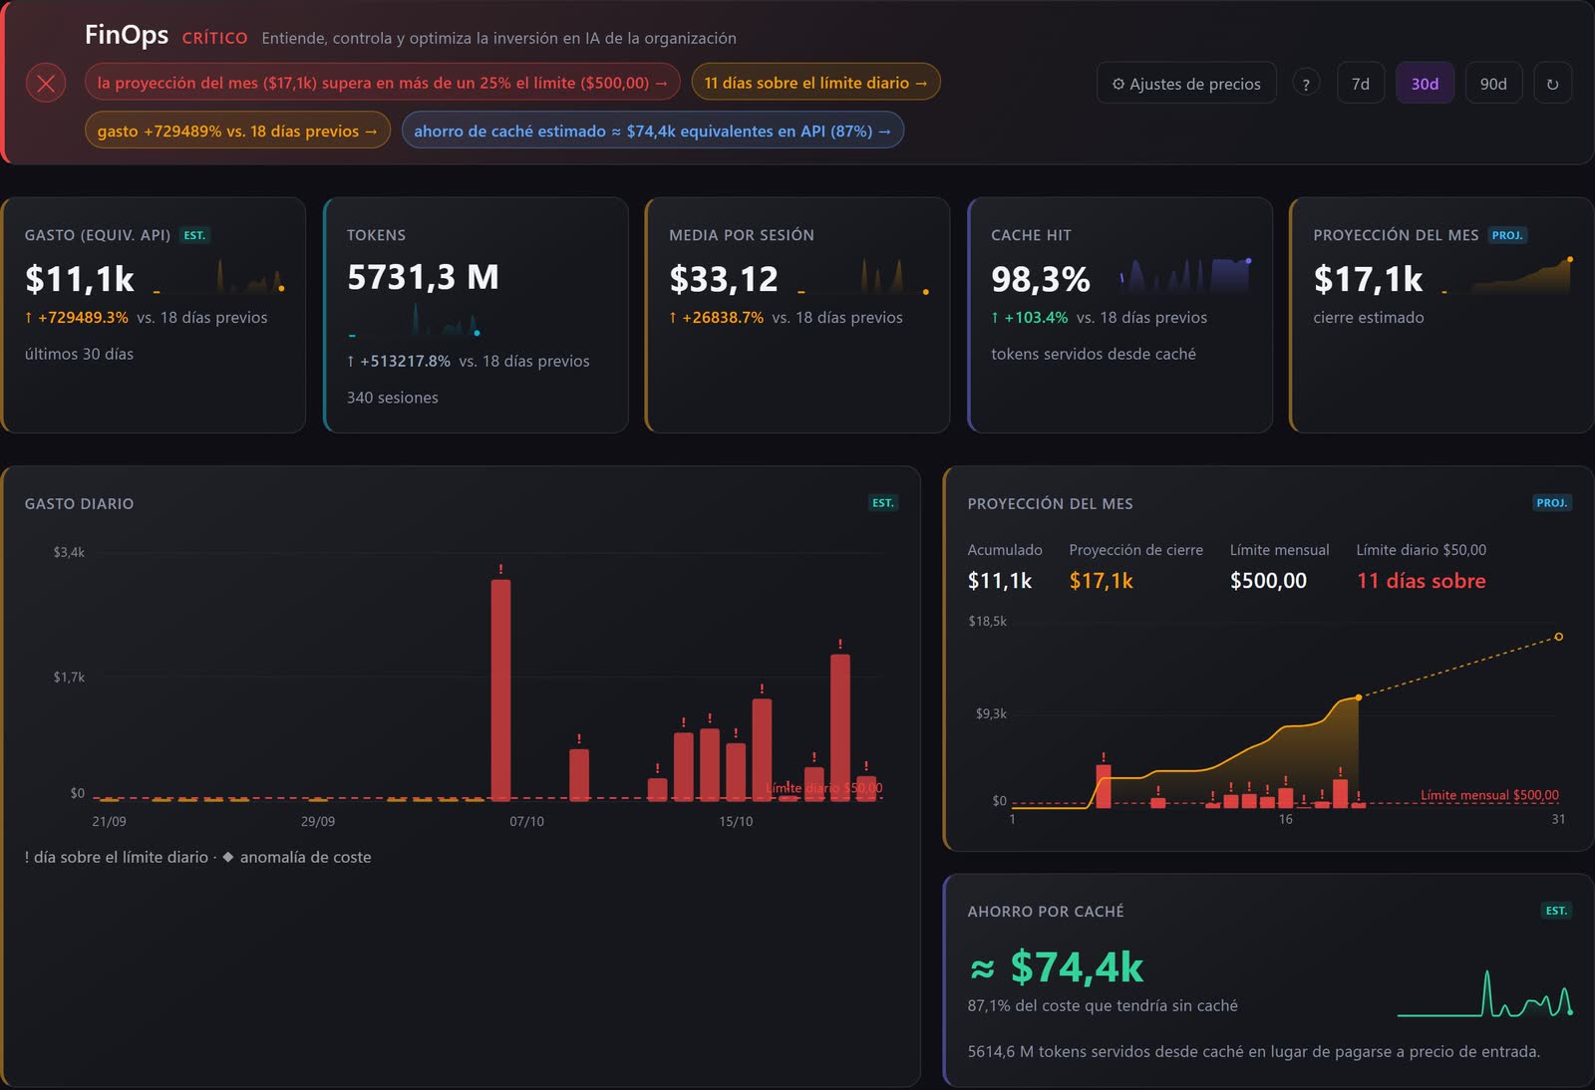Click the 07/10 axis date label

526,822
